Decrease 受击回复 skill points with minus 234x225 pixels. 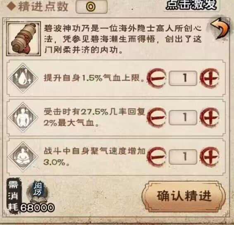point(156,117)
